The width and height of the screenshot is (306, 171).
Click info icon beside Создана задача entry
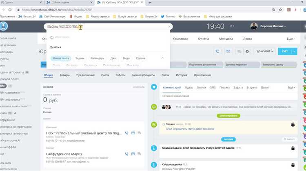[x=154, y=148]
